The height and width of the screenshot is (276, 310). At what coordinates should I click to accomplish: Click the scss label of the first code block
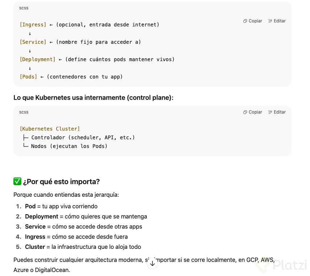click(24, 8)
